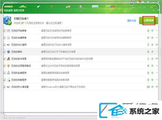The width and height of the screenshot is (162, 120).
Task: Expand the 无效的软件信息 row green chevron
Action: pyautogui.click(x=157, y=59)
